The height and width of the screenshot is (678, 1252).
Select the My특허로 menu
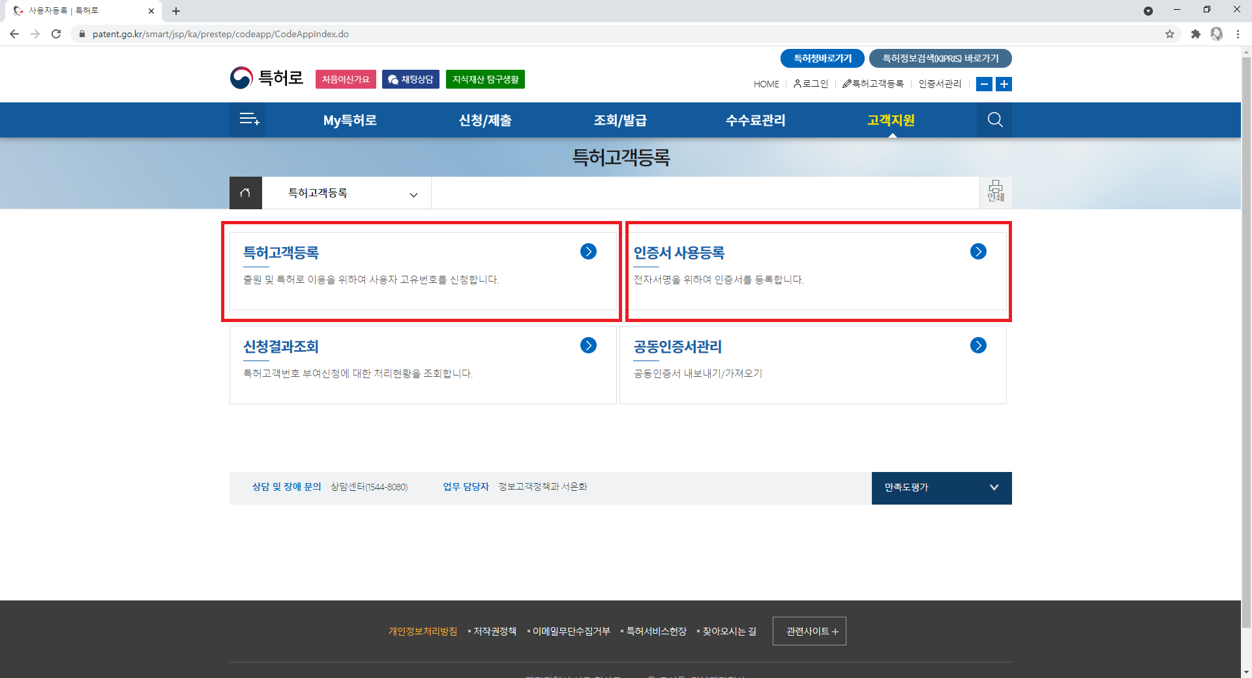[350, 120]
